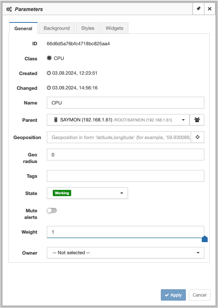
Task: Open the group picker next to Parent
Action: click(x=197, y=120)
